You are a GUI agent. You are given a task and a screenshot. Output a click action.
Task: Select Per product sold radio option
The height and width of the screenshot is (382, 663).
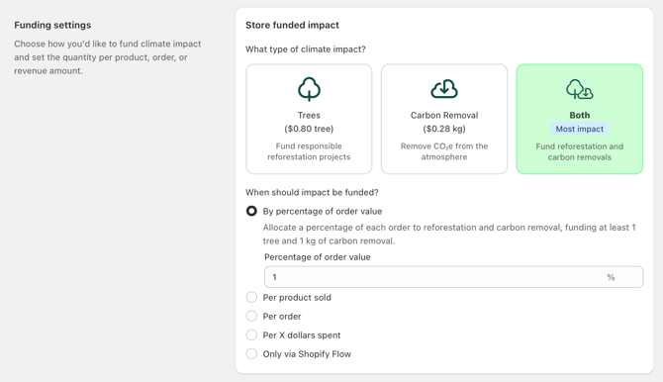pyautogui.click(x=251, y=298)
